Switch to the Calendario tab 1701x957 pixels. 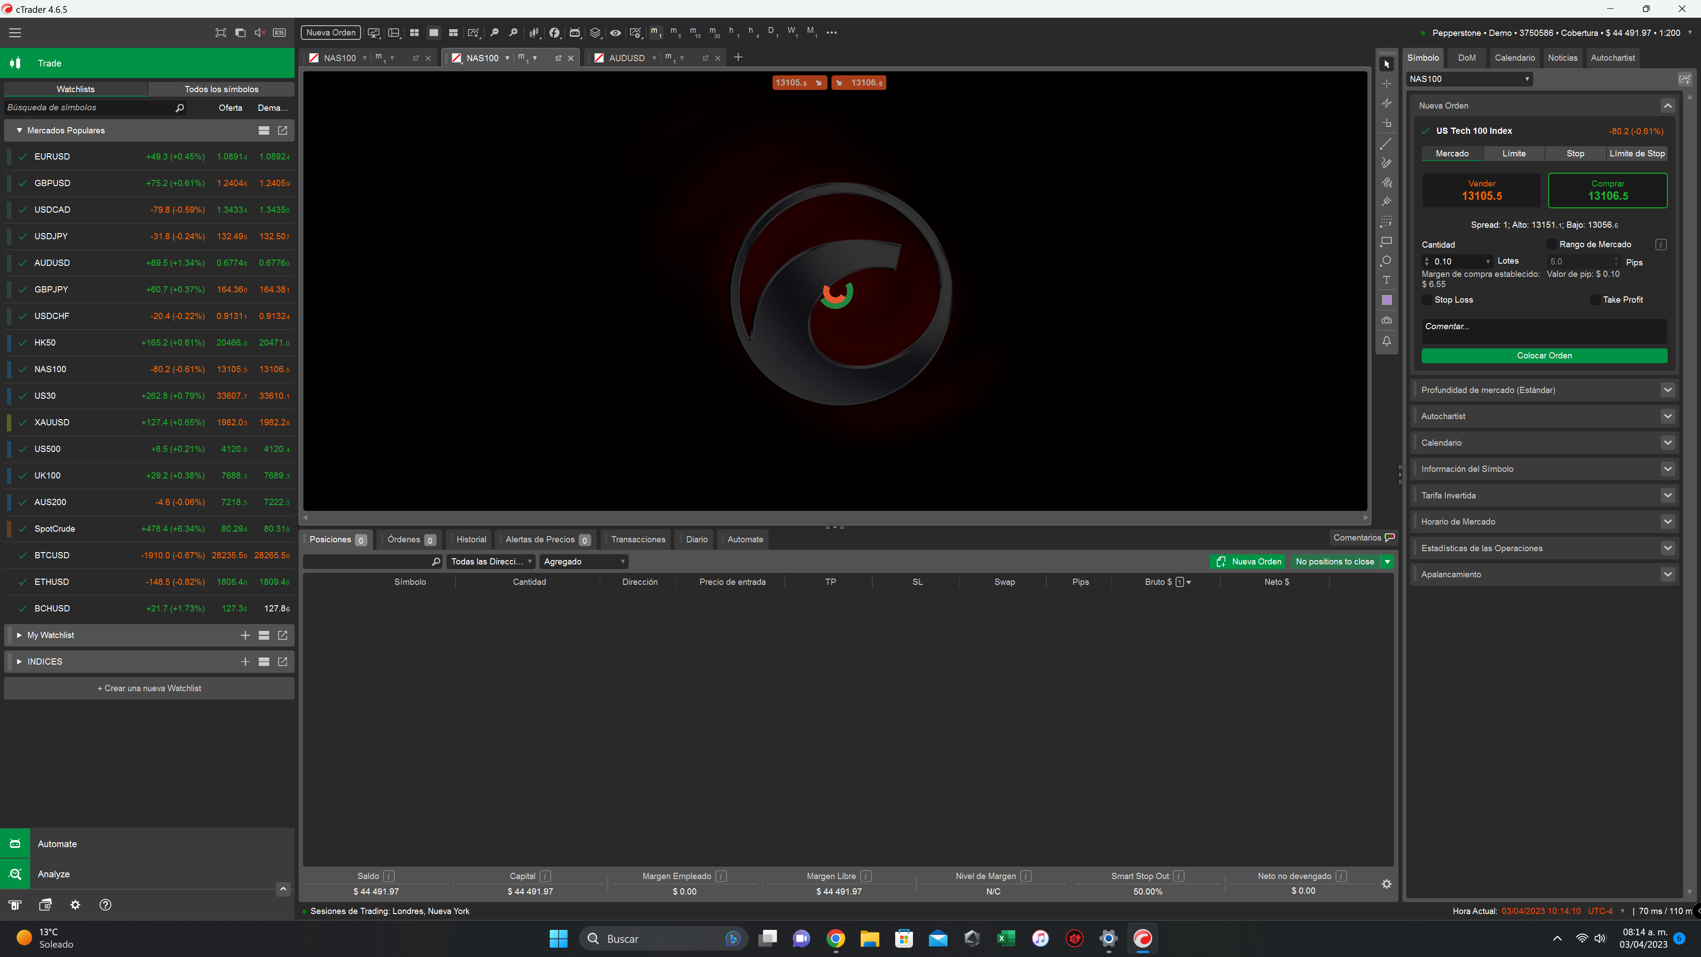1515,58
